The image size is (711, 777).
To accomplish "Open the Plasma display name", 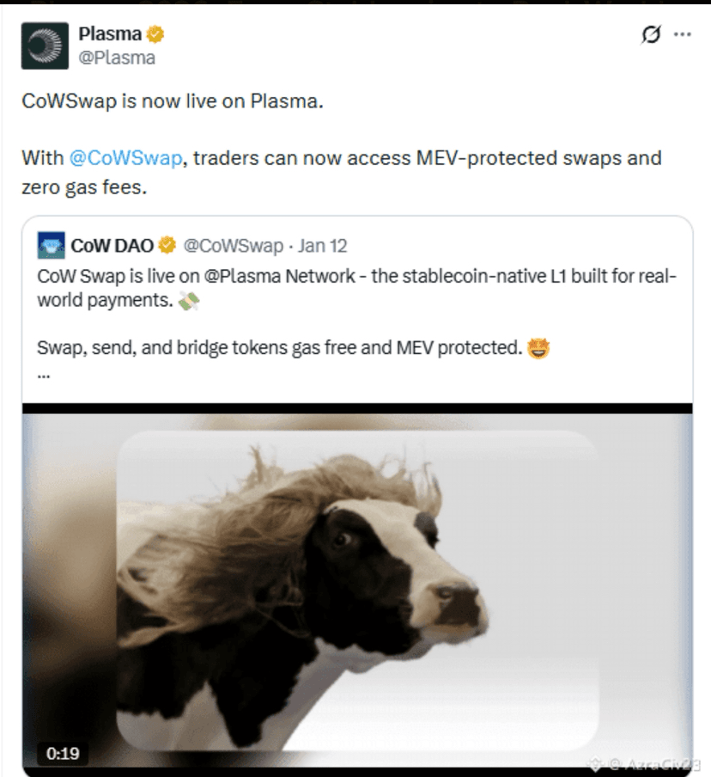I will point(110,34).
